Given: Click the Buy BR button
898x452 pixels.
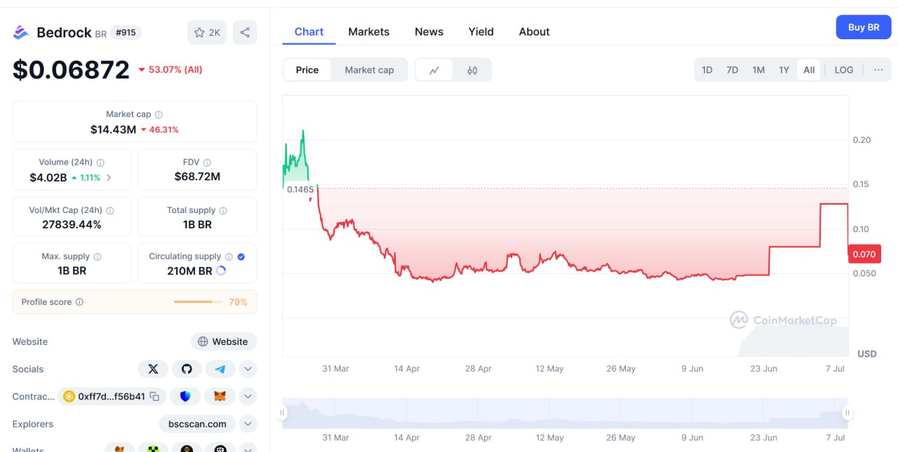Looking at the screenshot, I should (864, 27).
